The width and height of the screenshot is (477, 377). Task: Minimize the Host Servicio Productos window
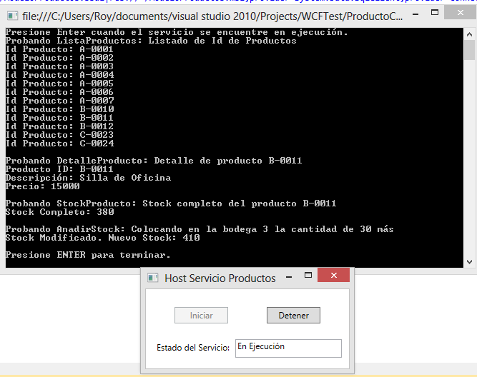coord(289,277)
